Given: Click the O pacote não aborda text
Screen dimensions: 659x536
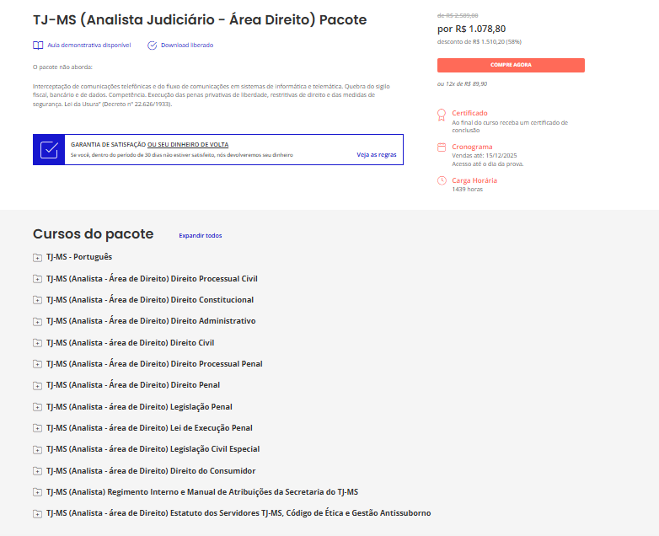Looking at the screenshot, I should [62, 67].
